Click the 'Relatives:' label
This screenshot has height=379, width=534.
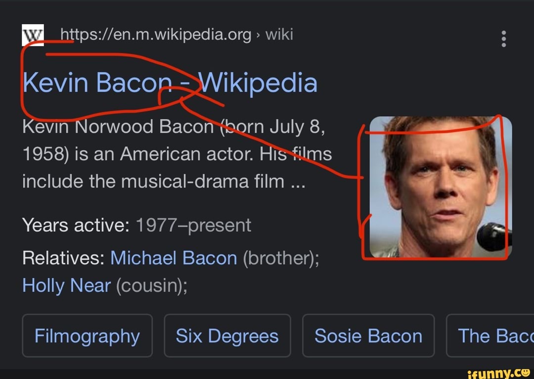tap(63, 258)
